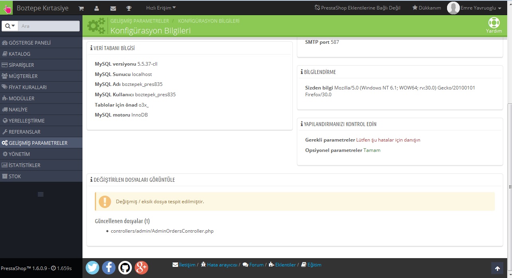Click GELİŞMİŞ PARAMETRELER breadcrumb

[x=140, y=21]
